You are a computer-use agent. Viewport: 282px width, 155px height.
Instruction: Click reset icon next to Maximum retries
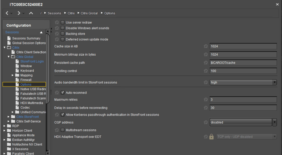click(x=205, y=100)
